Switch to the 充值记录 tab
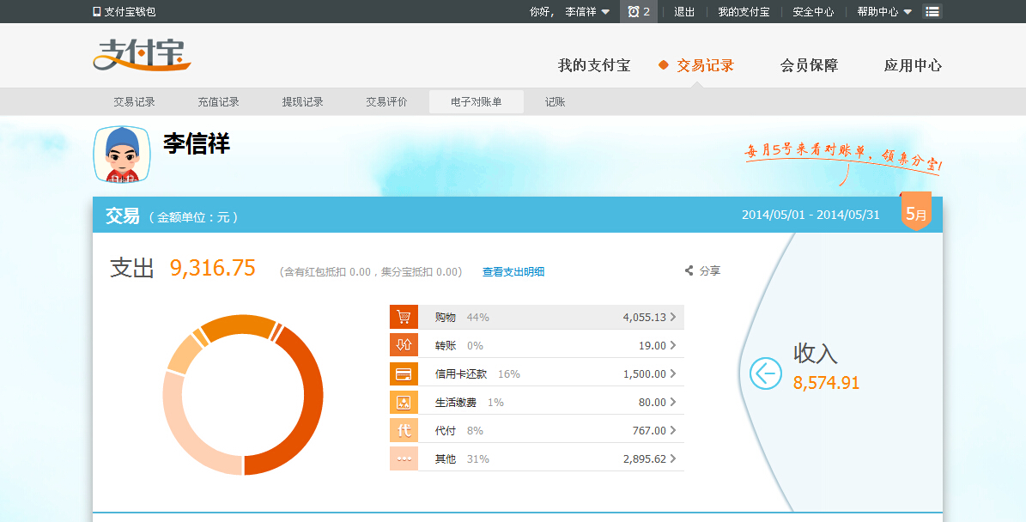The width and height of the screenshot is (1026, 522). point(218,102)
